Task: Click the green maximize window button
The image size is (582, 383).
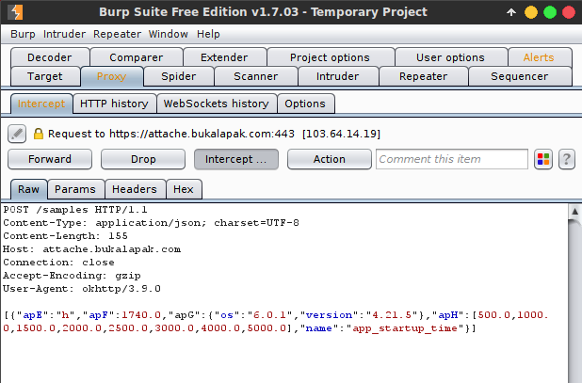Action: tap(550, 12)
